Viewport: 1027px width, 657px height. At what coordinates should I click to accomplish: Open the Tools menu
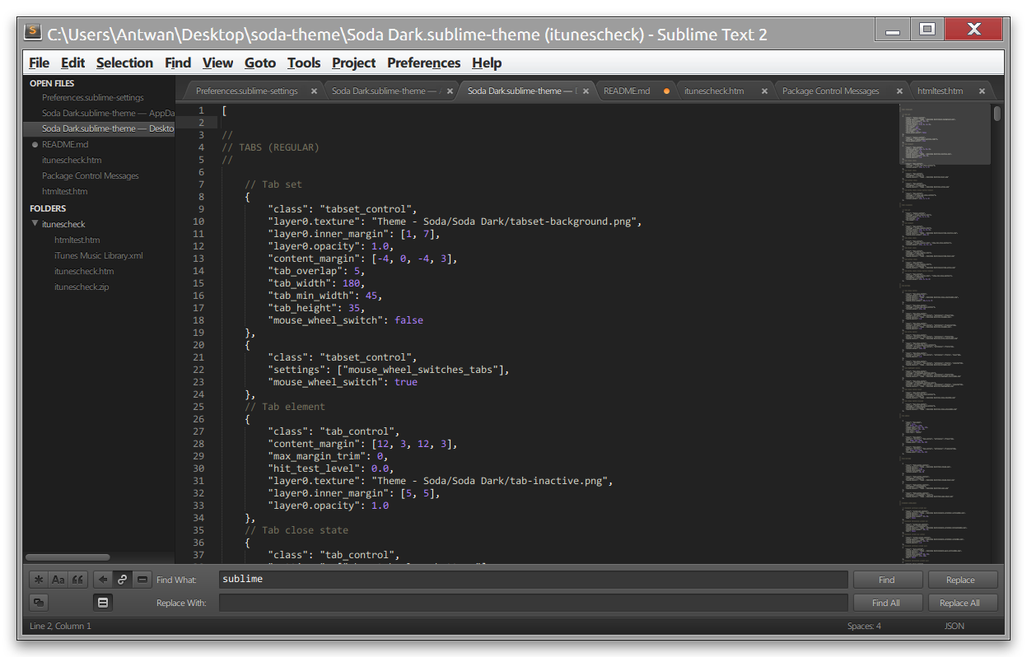point(304,63)
